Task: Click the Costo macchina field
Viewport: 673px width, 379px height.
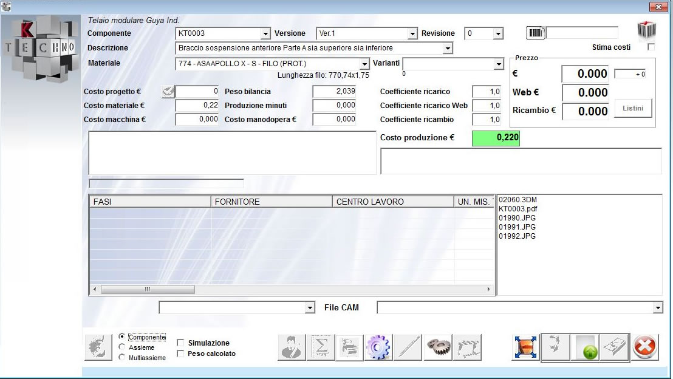Action: pos(197,119)
